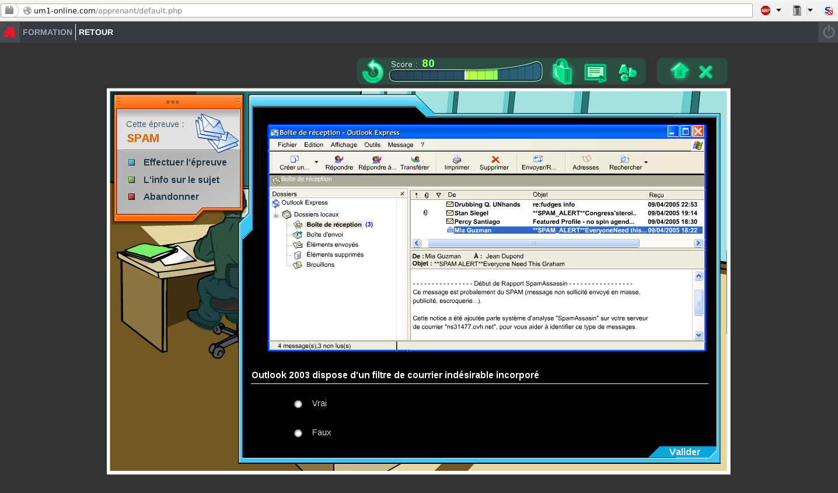Select Boîte de réception folder in tree
The image size is (838, 493).
(x=334, y=224)
